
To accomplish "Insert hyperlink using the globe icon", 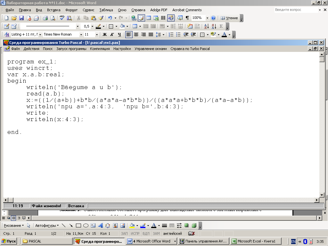I will click(134, 18).
